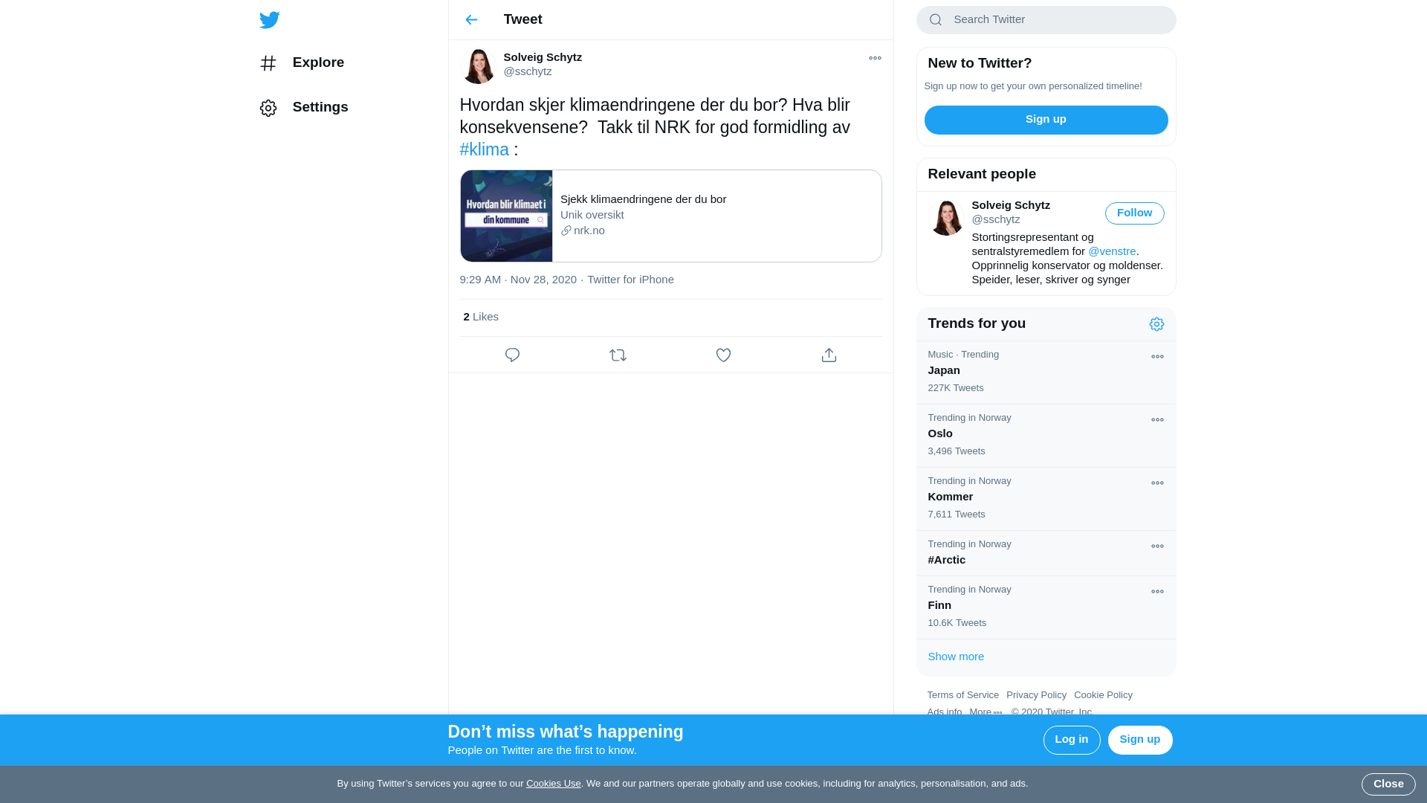Open more options for #Arctic trend
The image size is (1427, 803).
[1157, 546]
